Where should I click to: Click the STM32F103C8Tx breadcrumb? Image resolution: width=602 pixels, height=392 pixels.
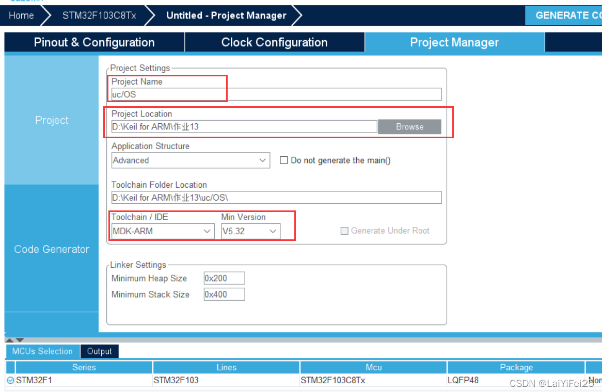click(99, 15)
